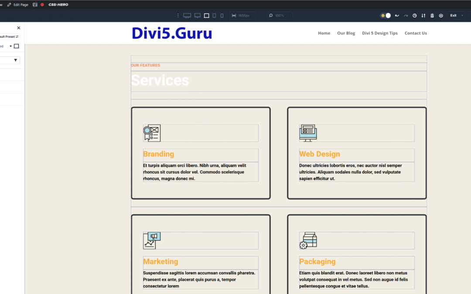Select the tablet landscape view icon
Screen dimensions: 471x294
pyautogui.click(x=207, y=16)
